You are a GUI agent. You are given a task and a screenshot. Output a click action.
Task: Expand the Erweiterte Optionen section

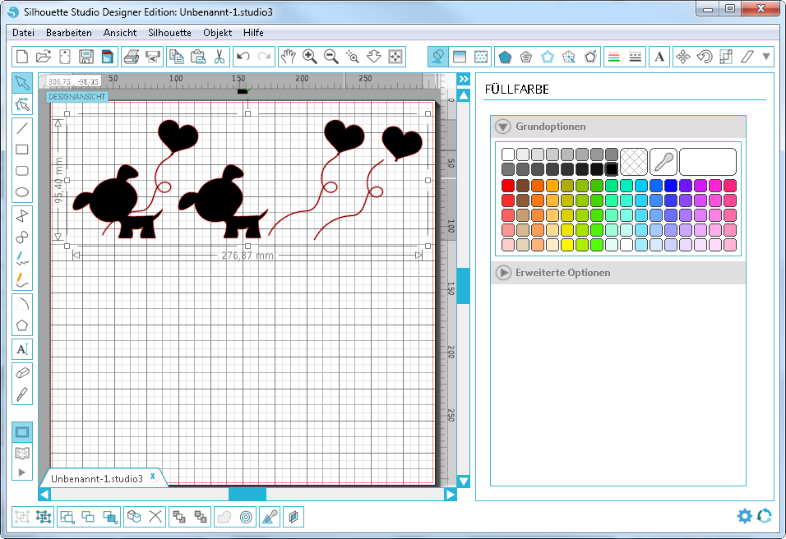(503, 273)
